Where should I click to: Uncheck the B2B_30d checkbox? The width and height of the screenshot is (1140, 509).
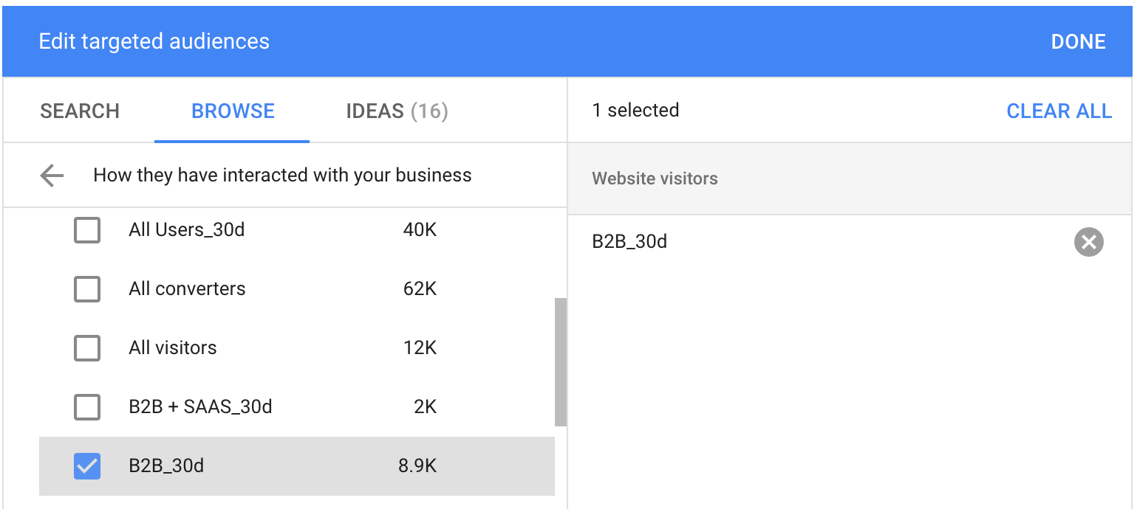[x=87, y=466]
